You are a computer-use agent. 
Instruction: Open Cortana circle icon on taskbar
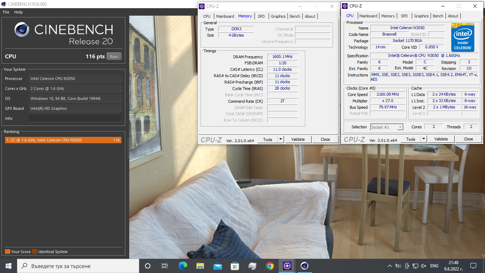148,266
